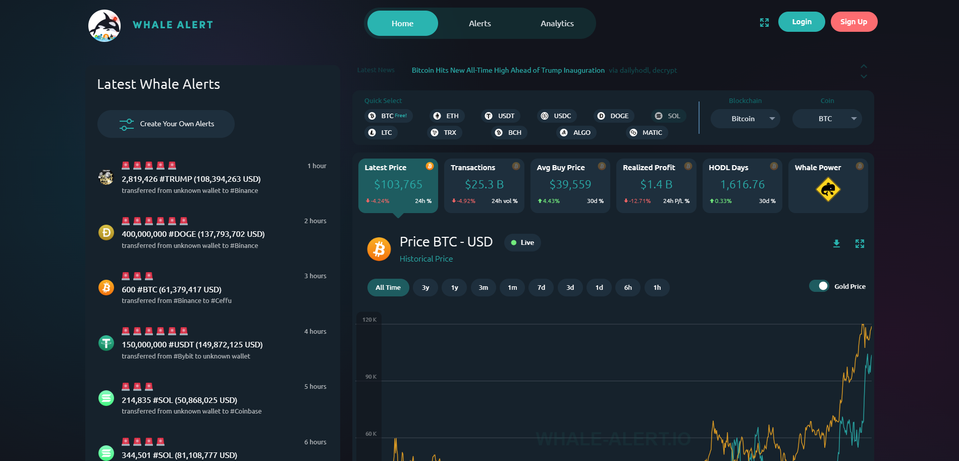The image size is (959, 461).
Task: Click the Login button
Action: pyautogui.click(x=802, y=22)
